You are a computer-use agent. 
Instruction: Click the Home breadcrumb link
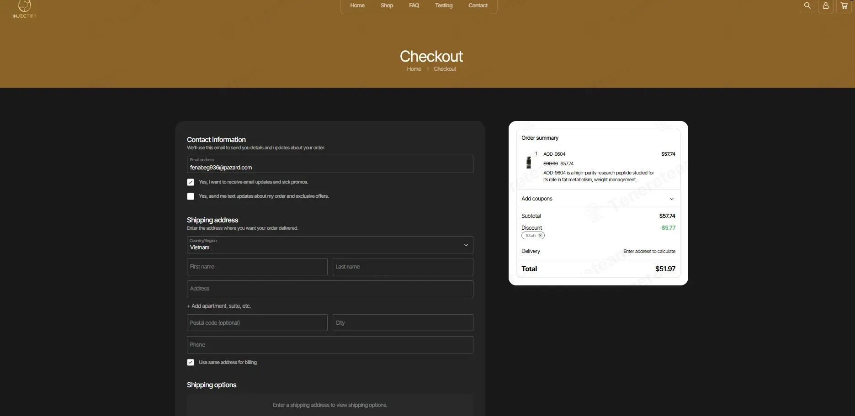click(414, 69)
